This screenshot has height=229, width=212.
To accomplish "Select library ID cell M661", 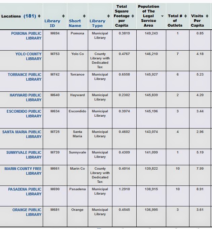I will click(55, 169).
